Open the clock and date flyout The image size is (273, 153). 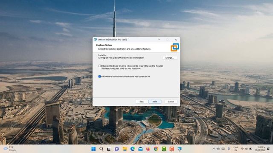click(x=260, y=149)
